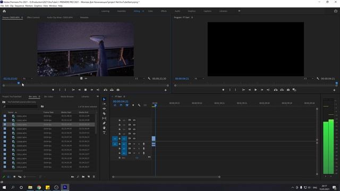Play the Program monitor
The width and height of the screenshot is (340, 191).
pyautogui.click(x=256, y=90)
